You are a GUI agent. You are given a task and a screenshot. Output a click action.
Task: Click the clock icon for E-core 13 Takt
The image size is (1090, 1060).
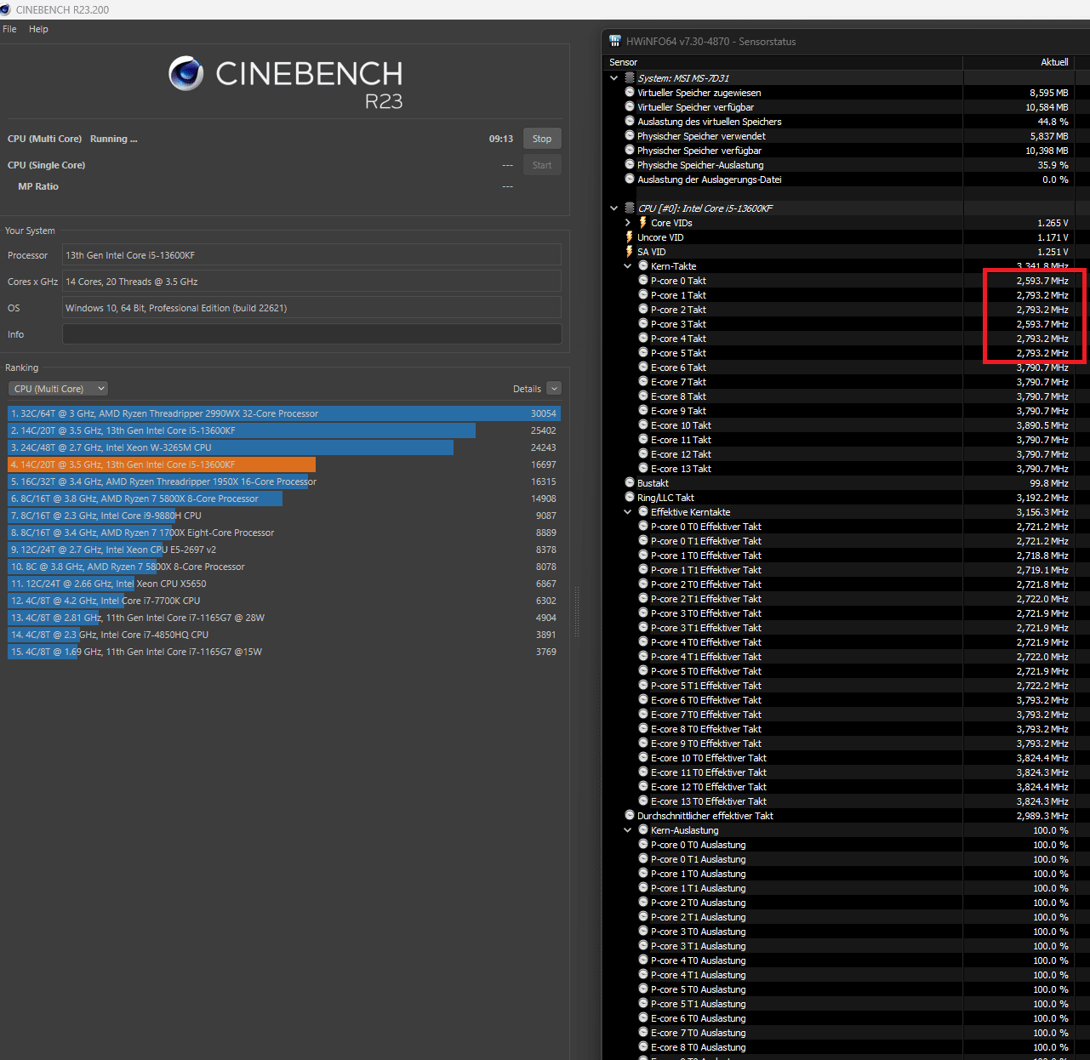(643, 468)
